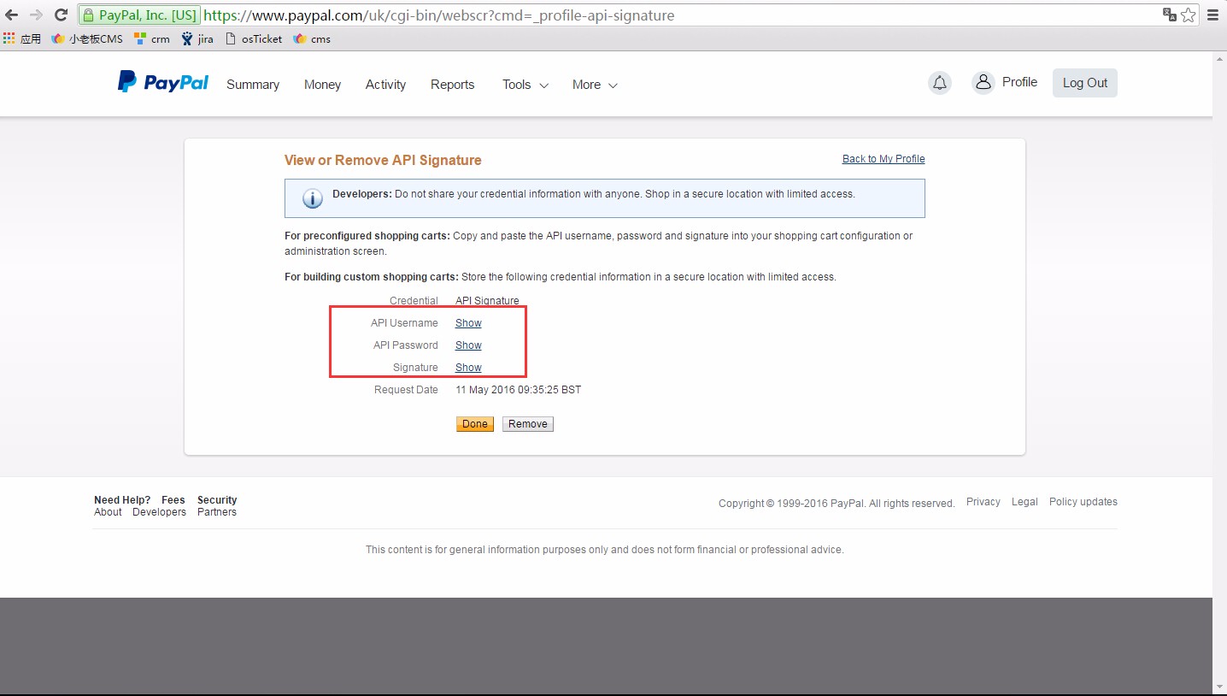Expand the More dropdown menu

(595, 85)
